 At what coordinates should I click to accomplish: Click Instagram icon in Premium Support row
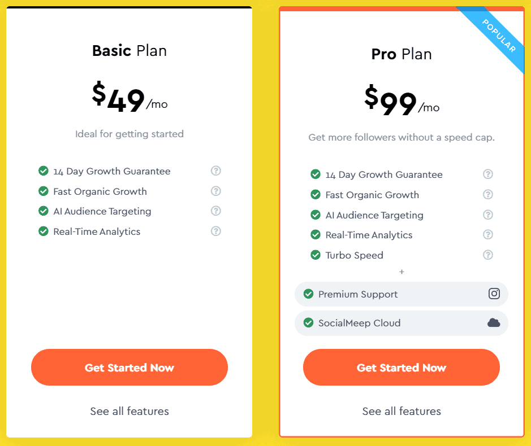point(494,294)
